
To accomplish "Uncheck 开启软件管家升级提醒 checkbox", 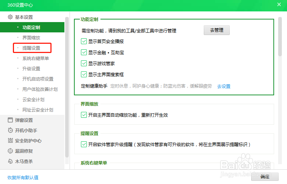I will pyautogui.click(x=84, y=145).
